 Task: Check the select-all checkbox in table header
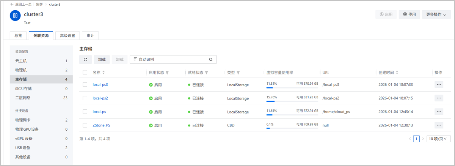point(85,73)
